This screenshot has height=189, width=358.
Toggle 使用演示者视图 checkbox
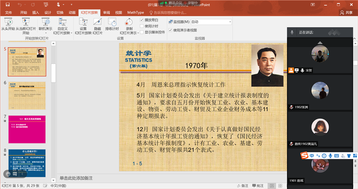(x=170, y=30)
